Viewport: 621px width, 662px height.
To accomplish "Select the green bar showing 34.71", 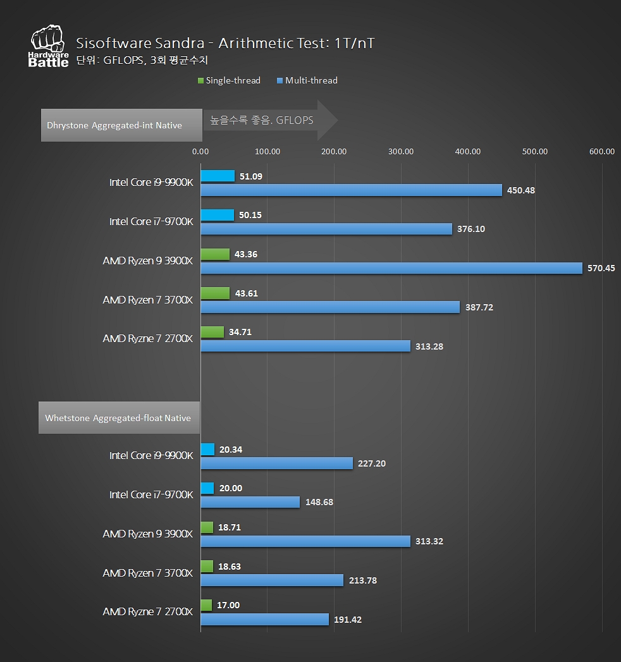I will (x=212, y=332).
